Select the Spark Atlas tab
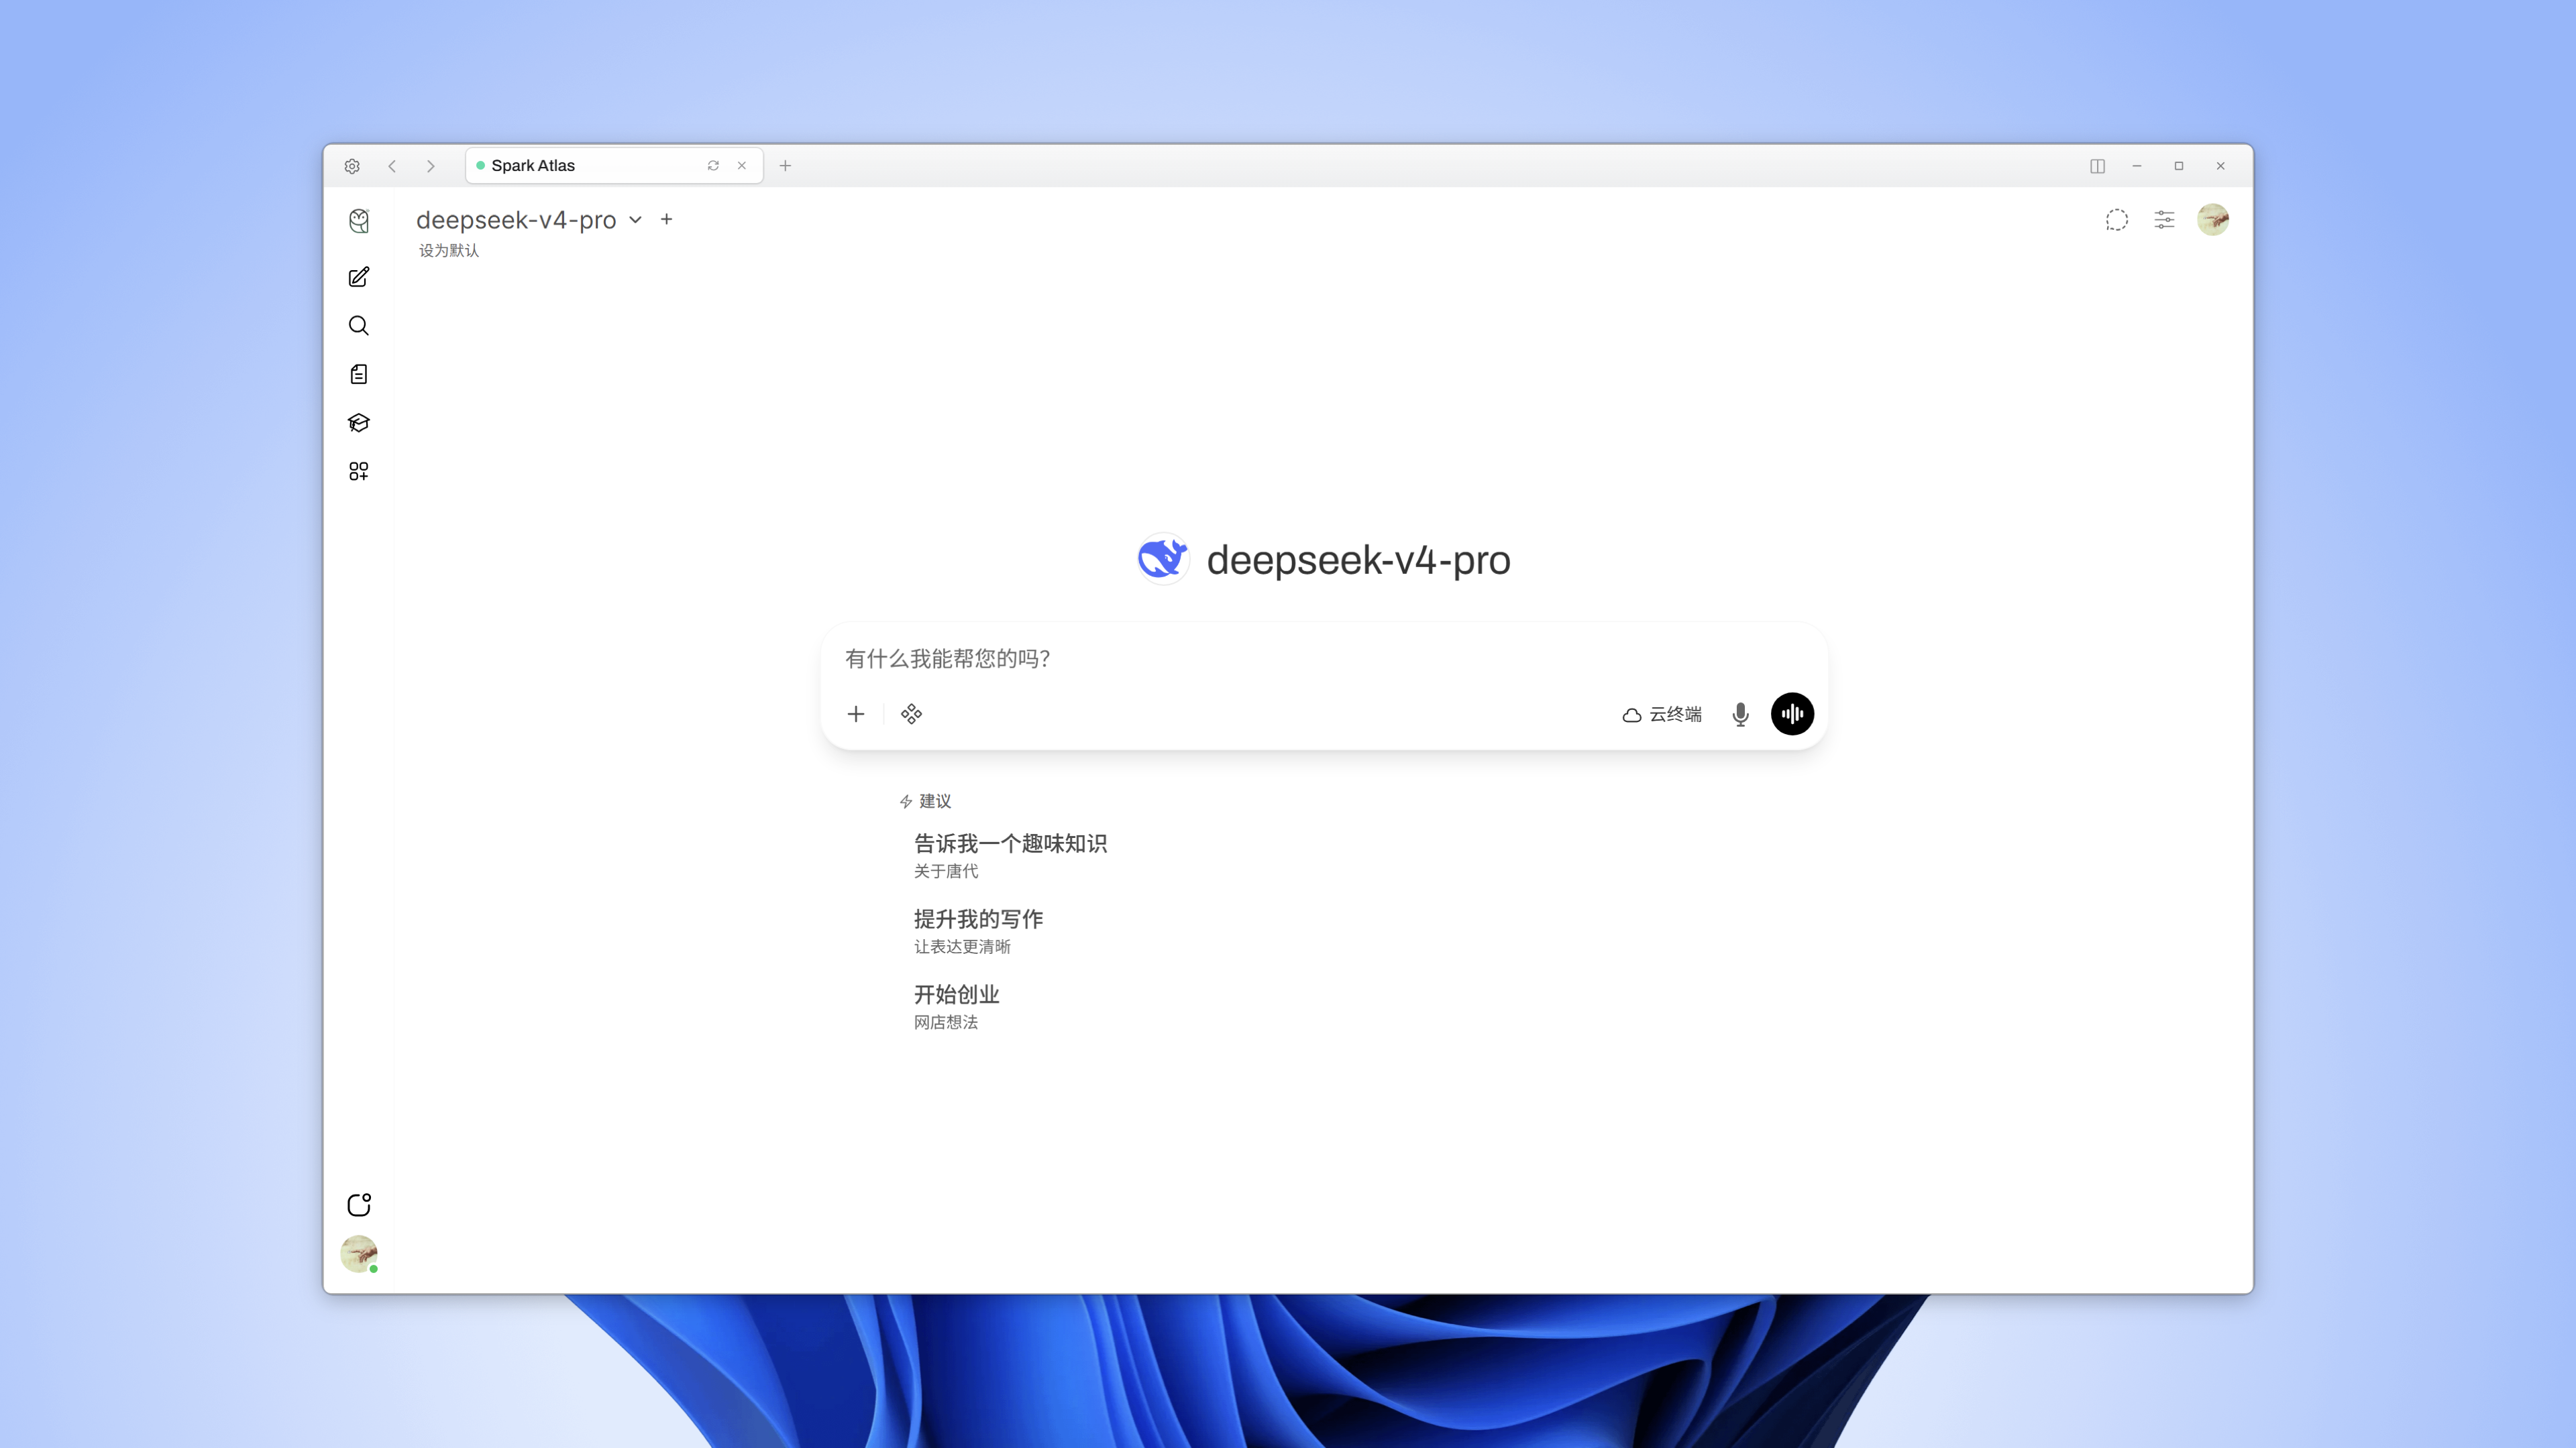The width and height of the screenshot is (2576, 1448). (614, 166)
